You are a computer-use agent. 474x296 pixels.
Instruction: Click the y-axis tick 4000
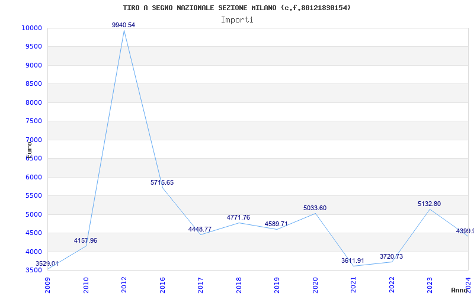pyautogui.click(x=33, y=252)
